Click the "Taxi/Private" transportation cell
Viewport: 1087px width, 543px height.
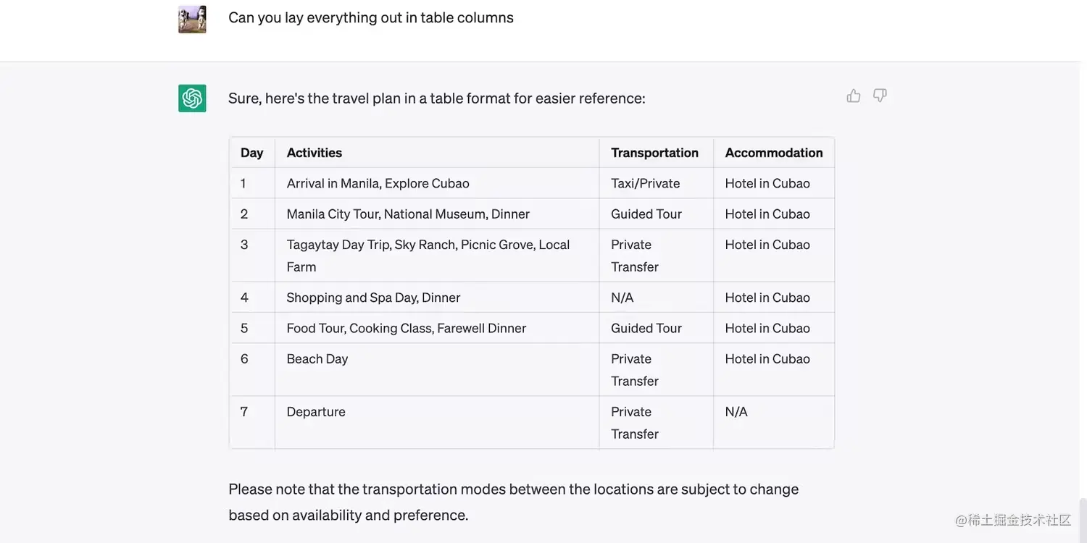tap(645, 184)
